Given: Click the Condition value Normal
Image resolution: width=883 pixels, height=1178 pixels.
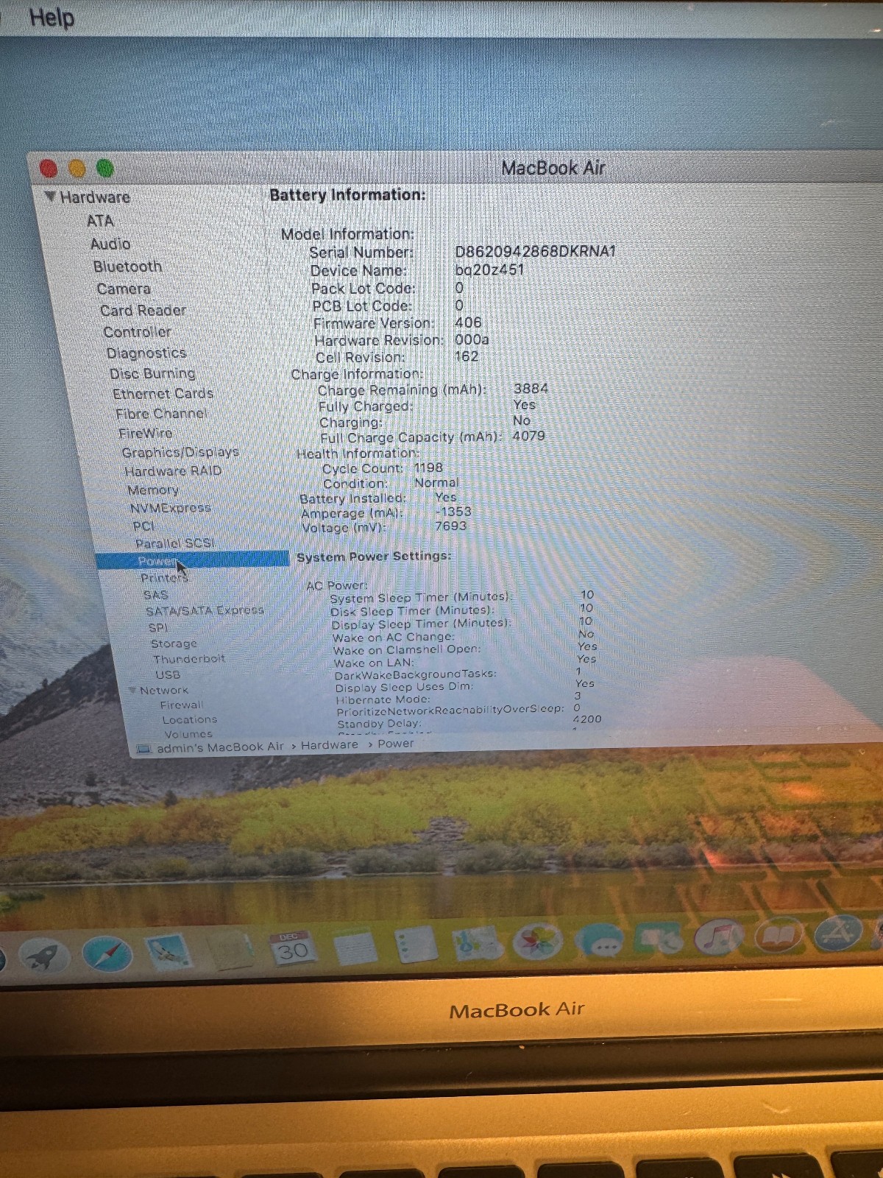Looking at the screenshot, I should tap(436, 482).
